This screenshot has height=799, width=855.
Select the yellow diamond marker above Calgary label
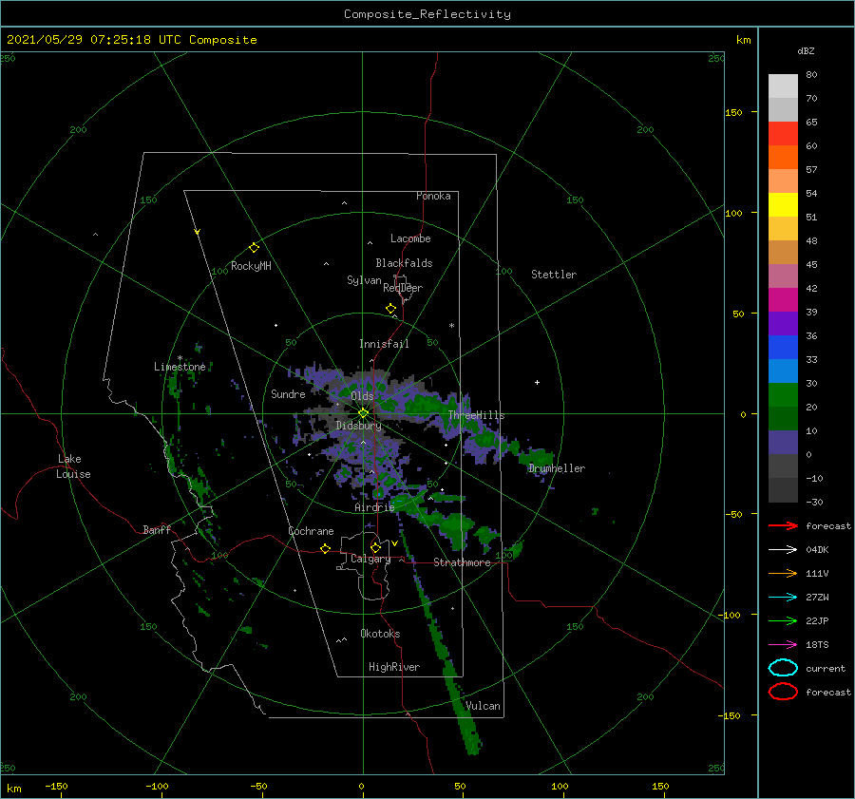[375, 547]
